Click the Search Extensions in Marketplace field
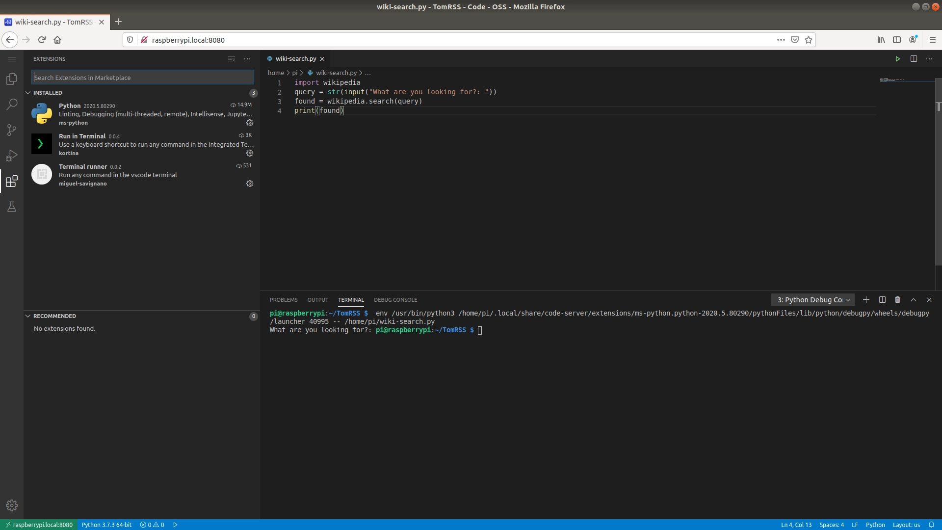The height and width of the screenshot is (530, 942). coord(142,78)
